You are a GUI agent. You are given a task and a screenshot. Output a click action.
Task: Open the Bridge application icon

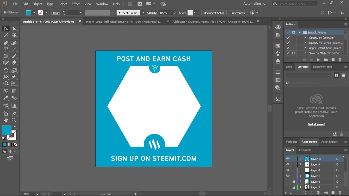tap(130, 4)
